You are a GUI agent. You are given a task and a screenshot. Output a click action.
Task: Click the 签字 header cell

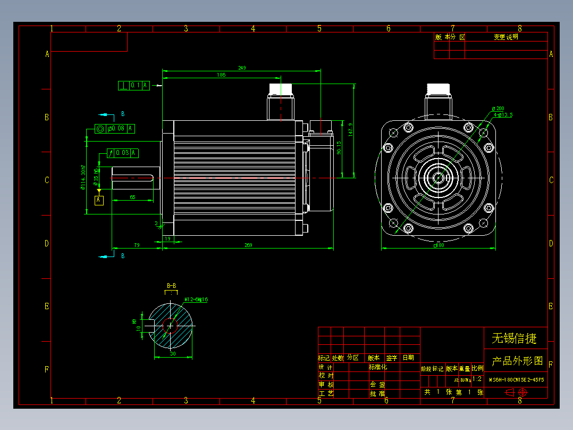tap(392, 358)
